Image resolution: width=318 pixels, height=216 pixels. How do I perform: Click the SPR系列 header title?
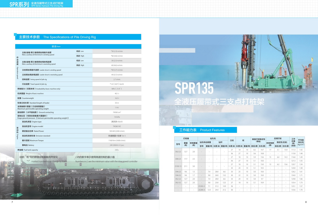pos(19,4)
